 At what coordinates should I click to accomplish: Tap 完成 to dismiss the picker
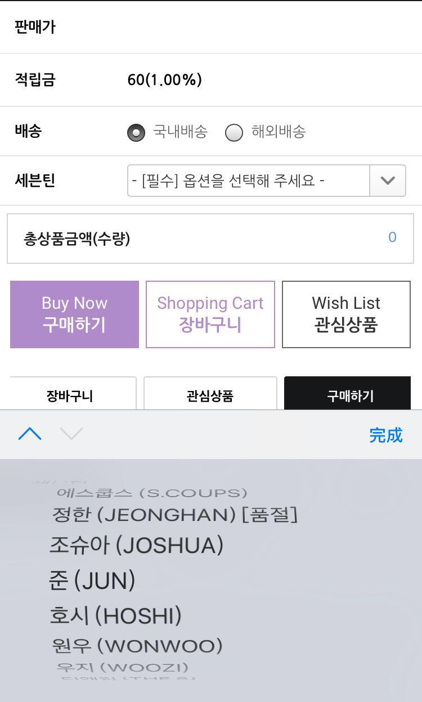(386, 435)
